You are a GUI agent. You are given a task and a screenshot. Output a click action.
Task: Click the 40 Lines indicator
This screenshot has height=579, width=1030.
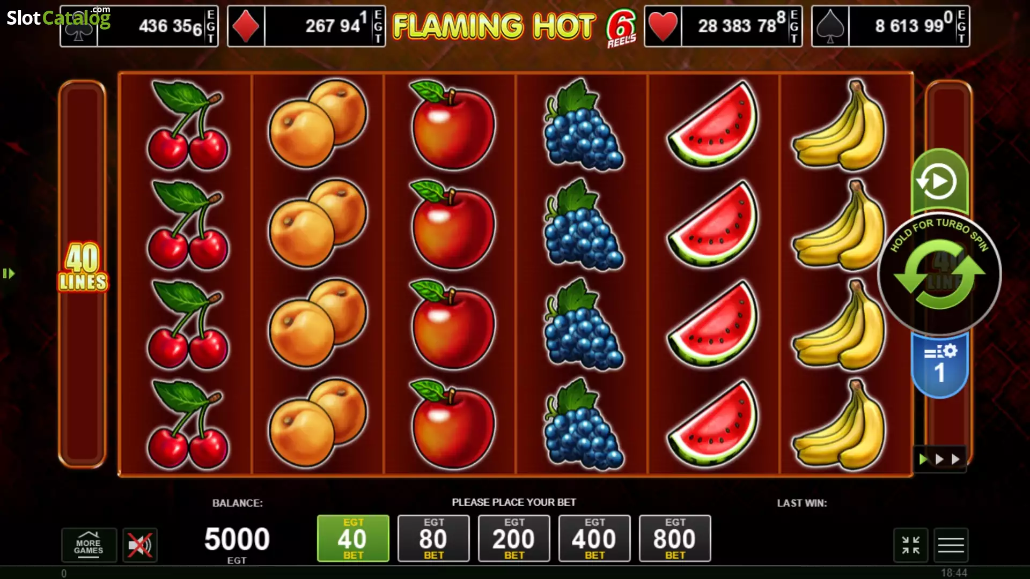(83, 266)
